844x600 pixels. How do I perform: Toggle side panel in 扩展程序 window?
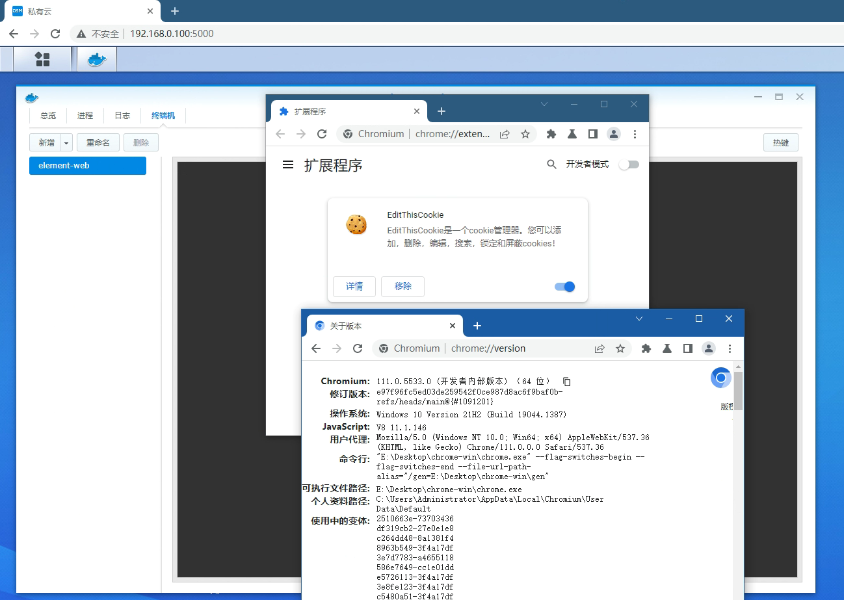[x=592, y=134]
